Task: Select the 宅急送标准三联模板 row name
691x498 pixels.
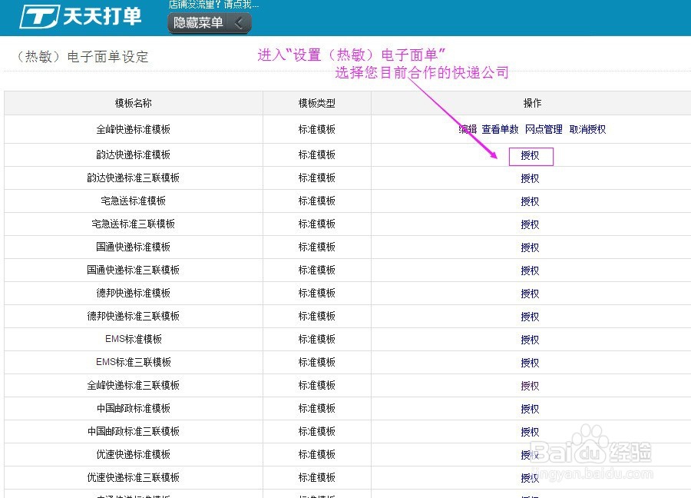Action: tap(133, 224)
